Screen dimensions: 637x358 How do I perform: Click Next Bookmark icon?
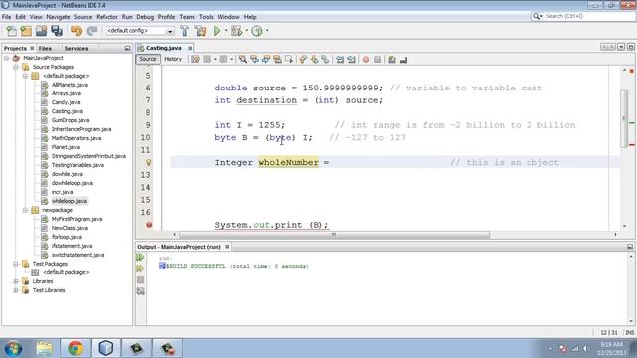[x=315, y=60]
